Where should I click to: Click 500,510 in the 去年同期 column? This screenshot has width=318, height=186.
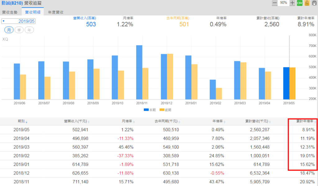point(171,130)
